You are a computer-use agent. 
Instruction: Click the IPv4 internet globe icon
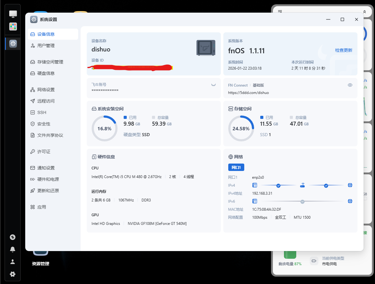(350, 185)
